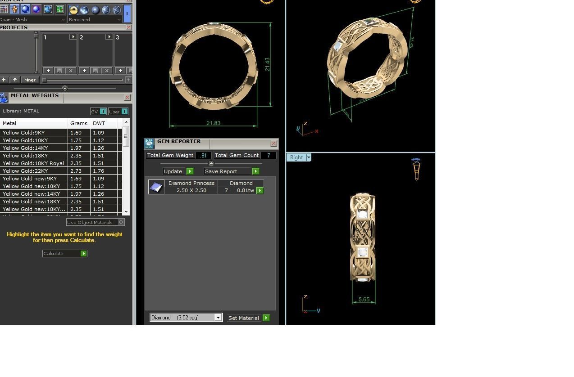Screen dimensions: 574x377
Task: Click save disk icon under project slot 1
Action: (x=59, y=71)
